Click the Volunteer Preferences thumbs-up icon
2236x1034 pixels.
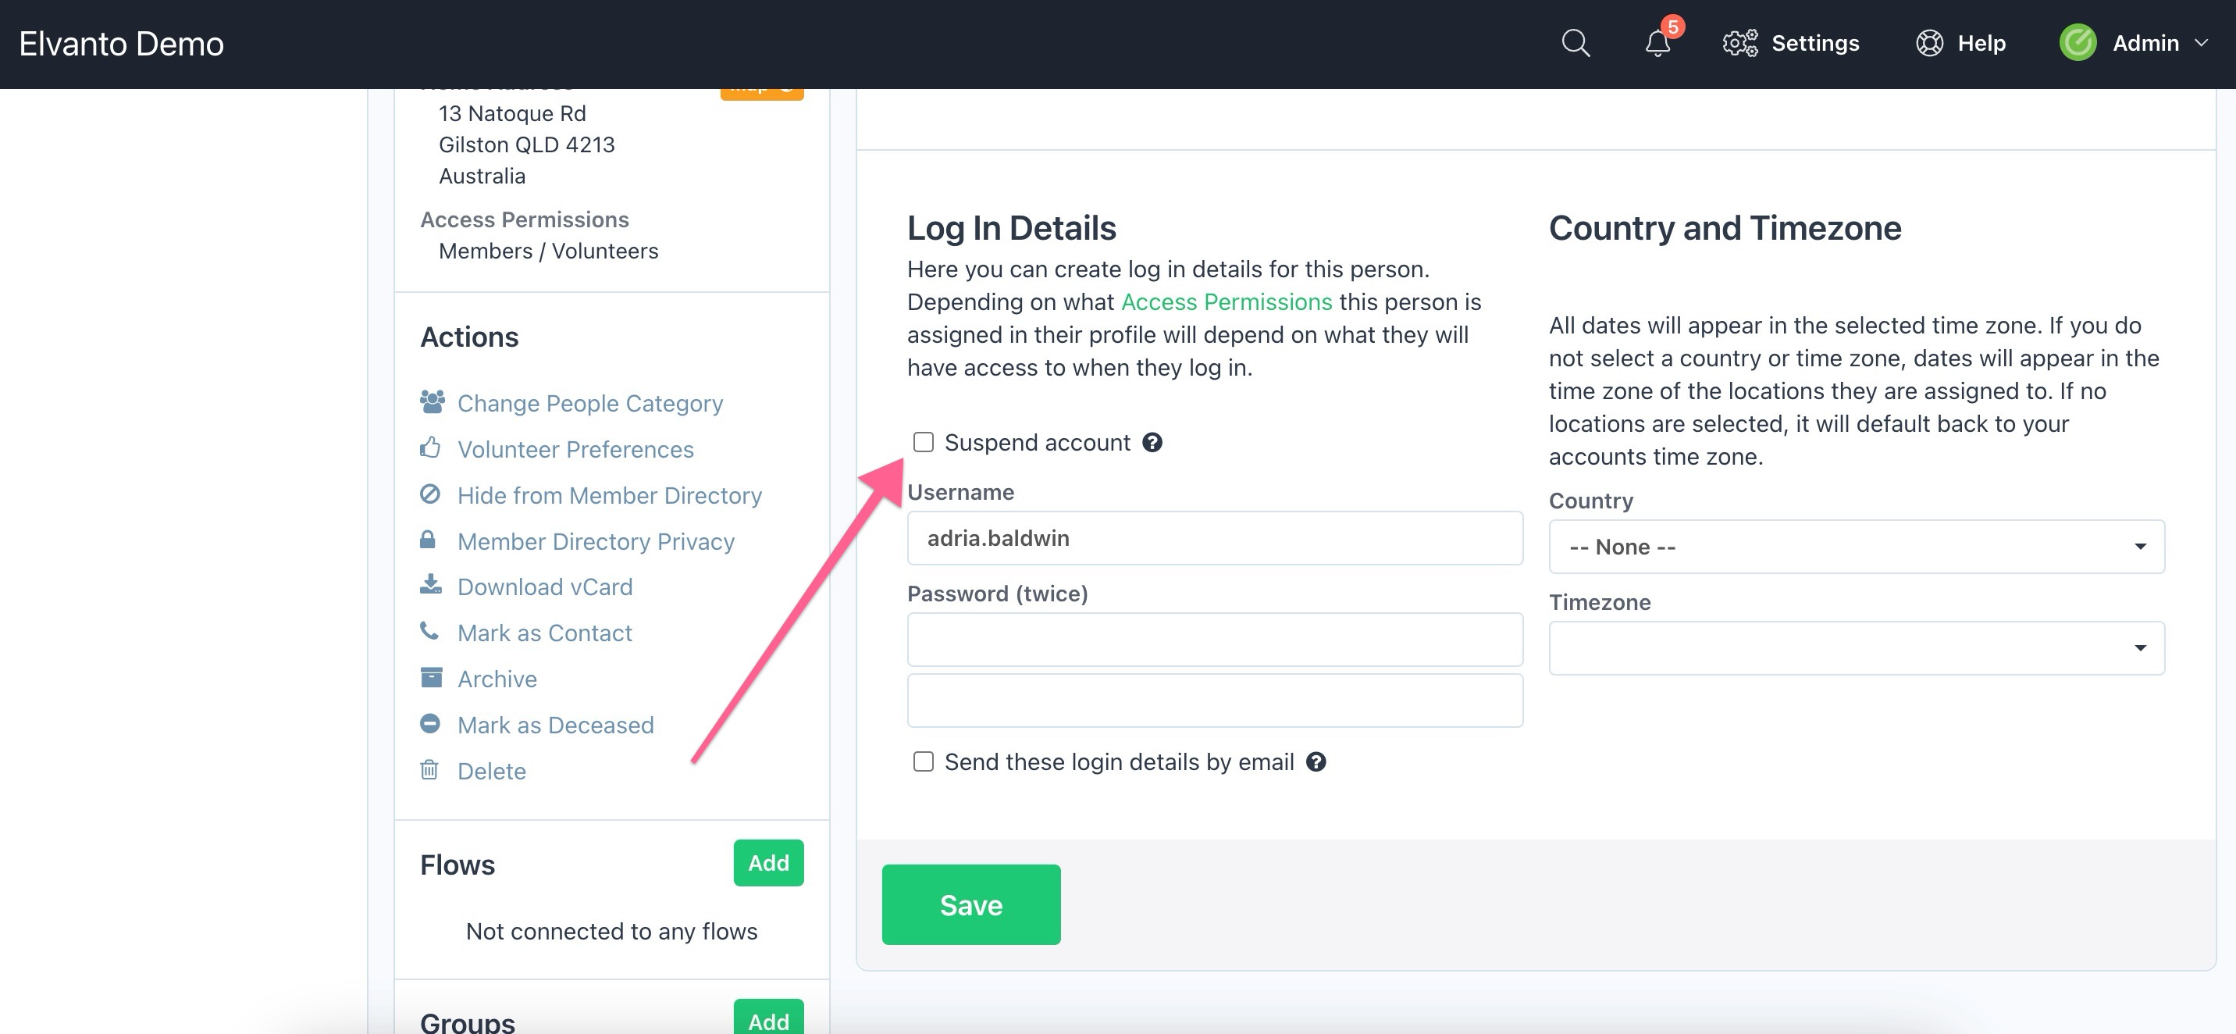[429, 448]
